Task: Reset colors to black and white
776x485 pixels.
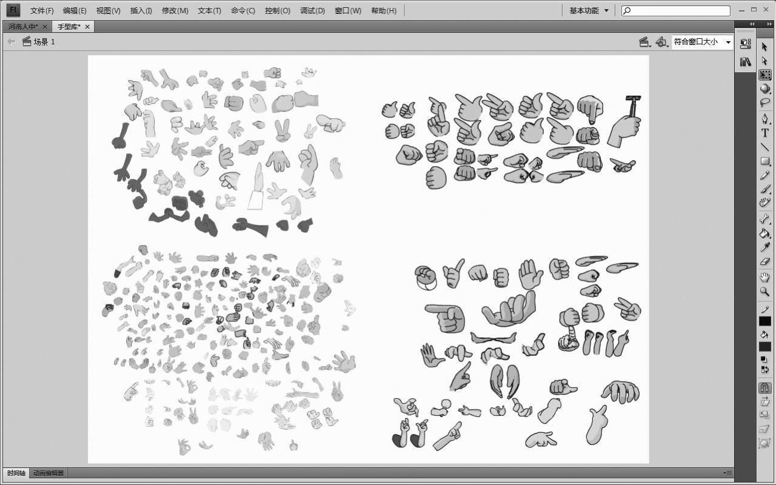Action: tap(764, 360)
